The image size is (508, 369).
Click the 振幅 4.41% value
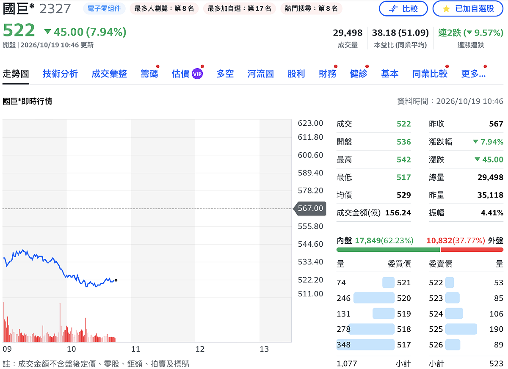[x=492, y=213]
